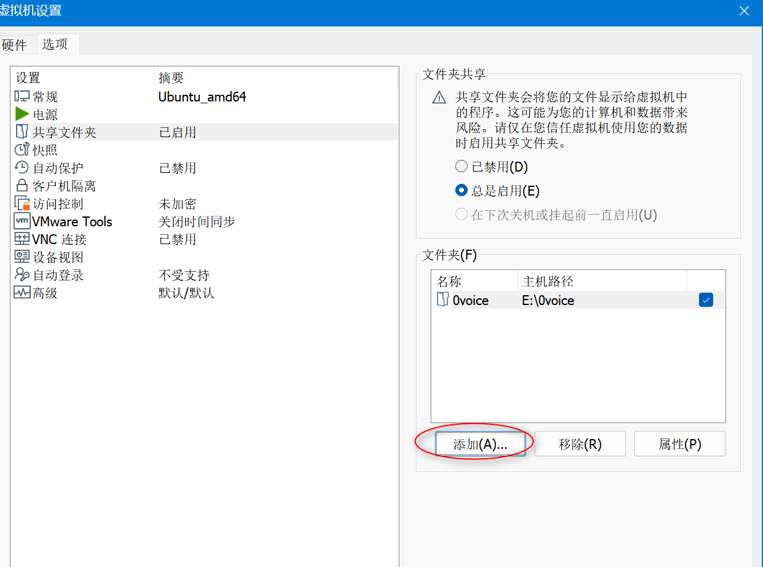Click the 自动保护 icon
Screen dimensions: 763x567
pos(22,168)
